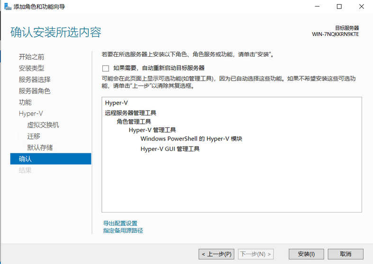Go to 迁移 sub-step
The width and height of the screenshot is (373, 264).
coord(34,136)
